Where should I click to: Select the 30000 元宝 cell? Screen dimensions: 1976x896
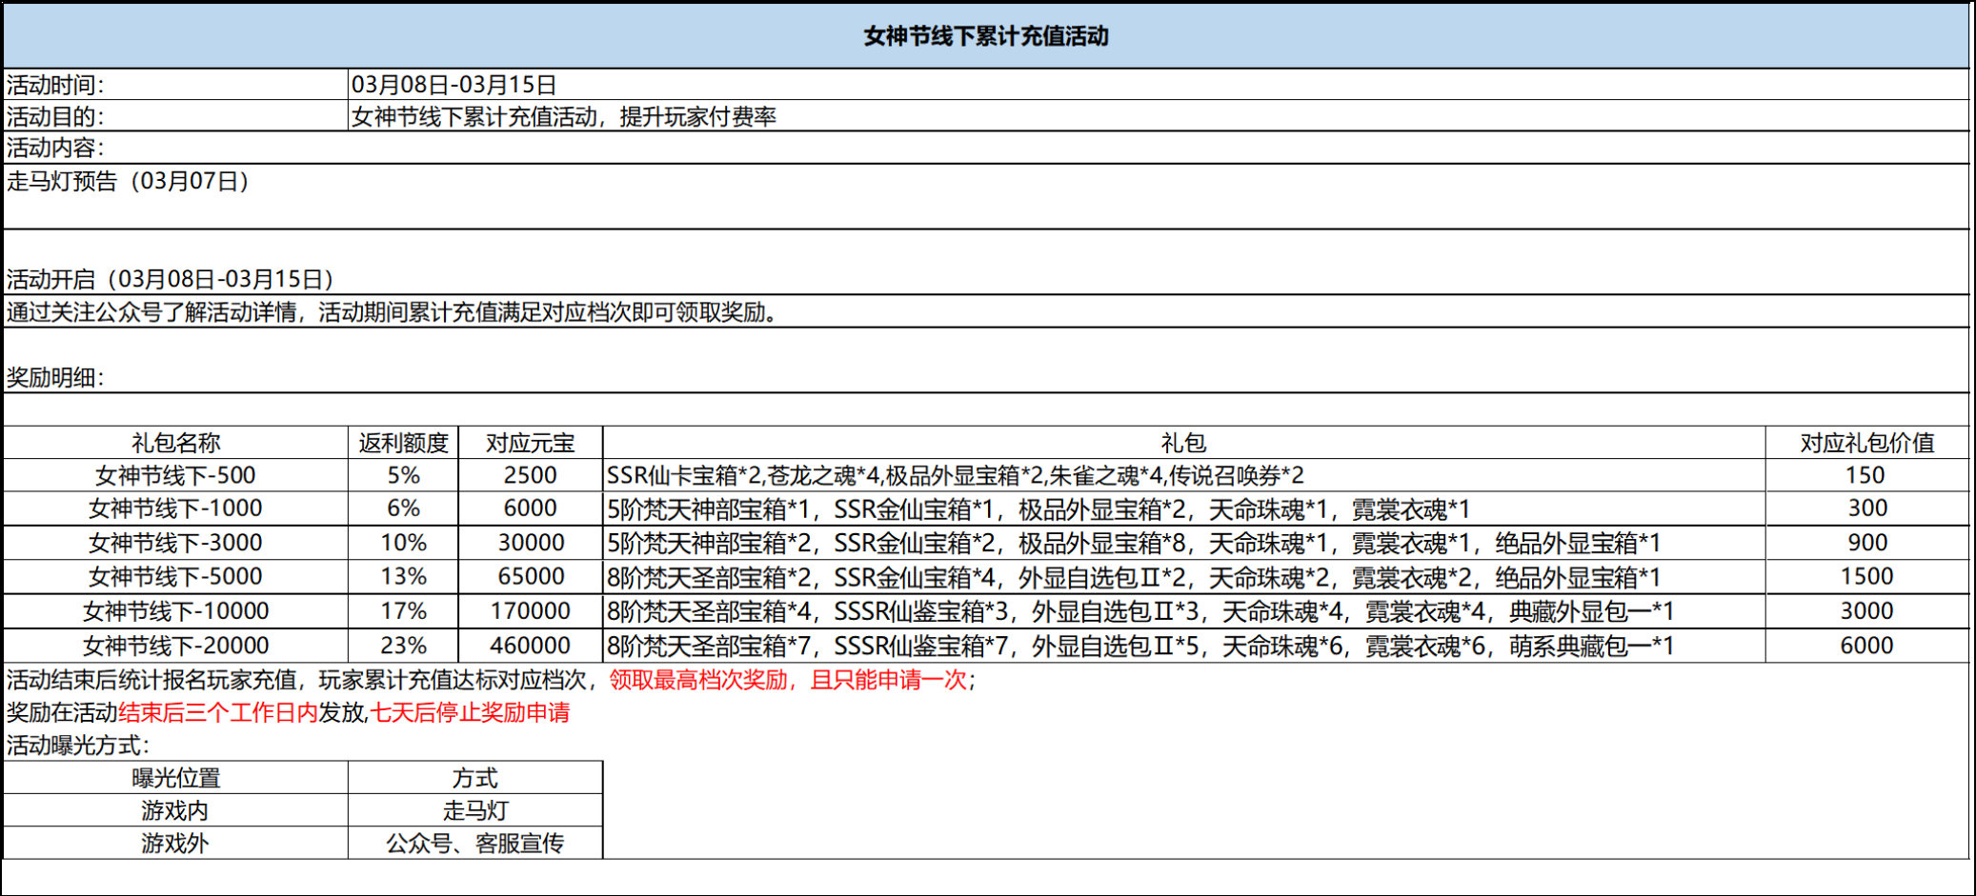[531, 543]
